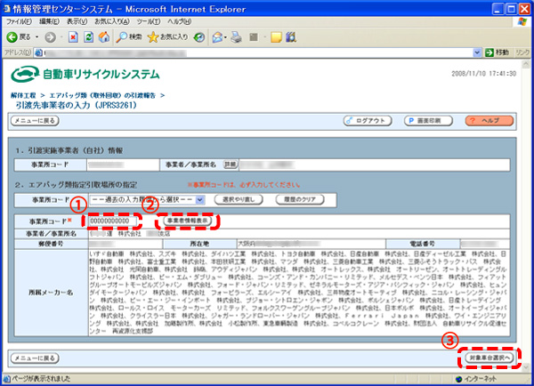
Task: Click the 自動車リサイクルシステム logo
Action: coord(85,74)
